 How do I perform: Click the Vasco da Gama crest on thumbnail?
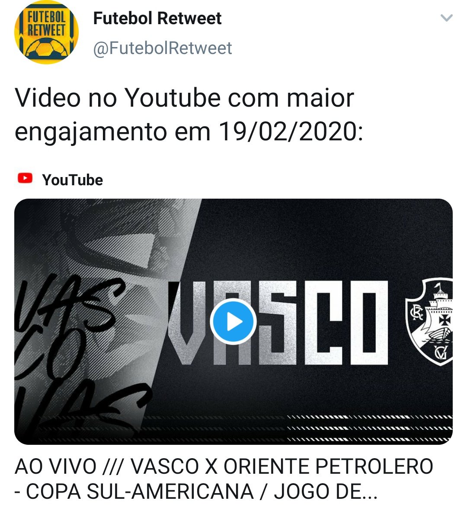[429, 321]
